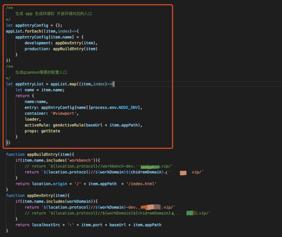Click the comment '生成qiankun需要的配置入口'
This screenshot has width=282, height=237.
click(41, 72)
